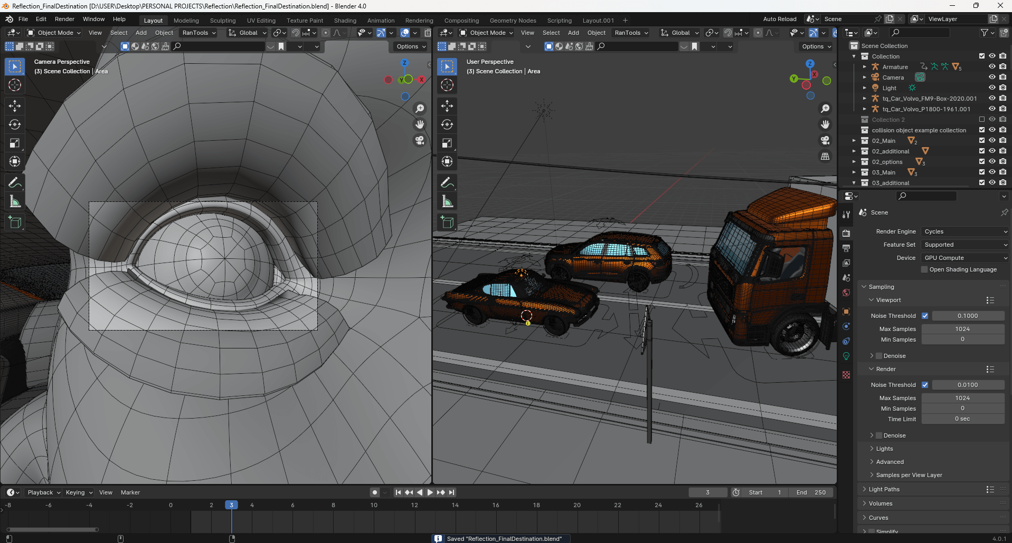Jump to timeline start frame
The height and width of the screenshot is (543, 1012).
(399, 492)
